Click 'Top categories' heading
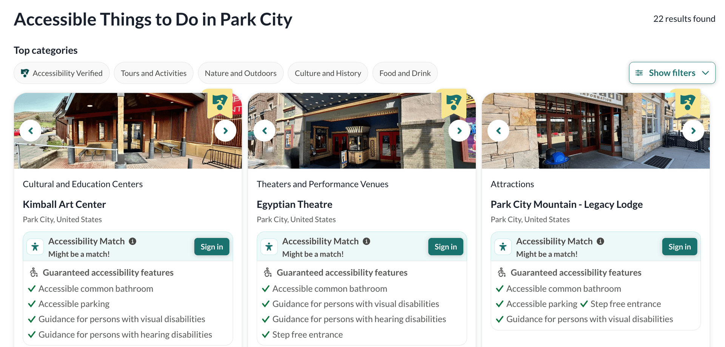Image resolution: width=725 pixels, height=347 pixels. point(46,50)
